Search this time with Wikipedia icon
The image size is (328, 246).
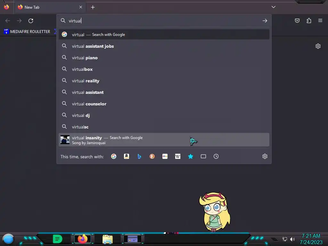[x=177, y=156]
